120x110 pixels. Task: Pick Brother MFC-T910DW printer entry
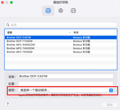(61, 52)
